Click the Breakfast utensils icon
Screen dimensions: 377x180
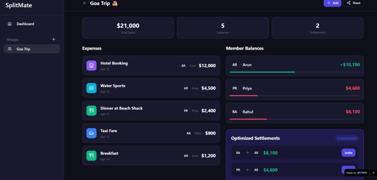[91, 156]
